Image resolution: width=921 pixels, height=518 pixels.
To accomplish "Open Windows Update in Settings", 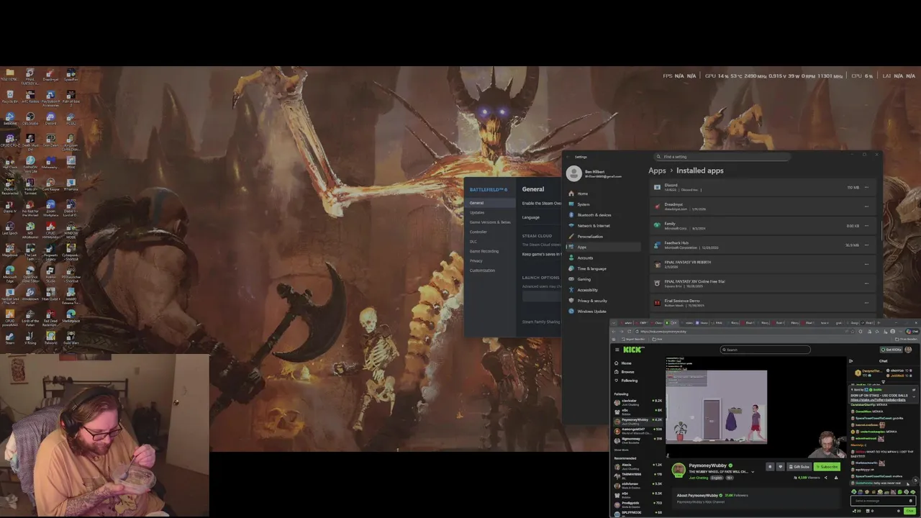I will coord(602,312).
